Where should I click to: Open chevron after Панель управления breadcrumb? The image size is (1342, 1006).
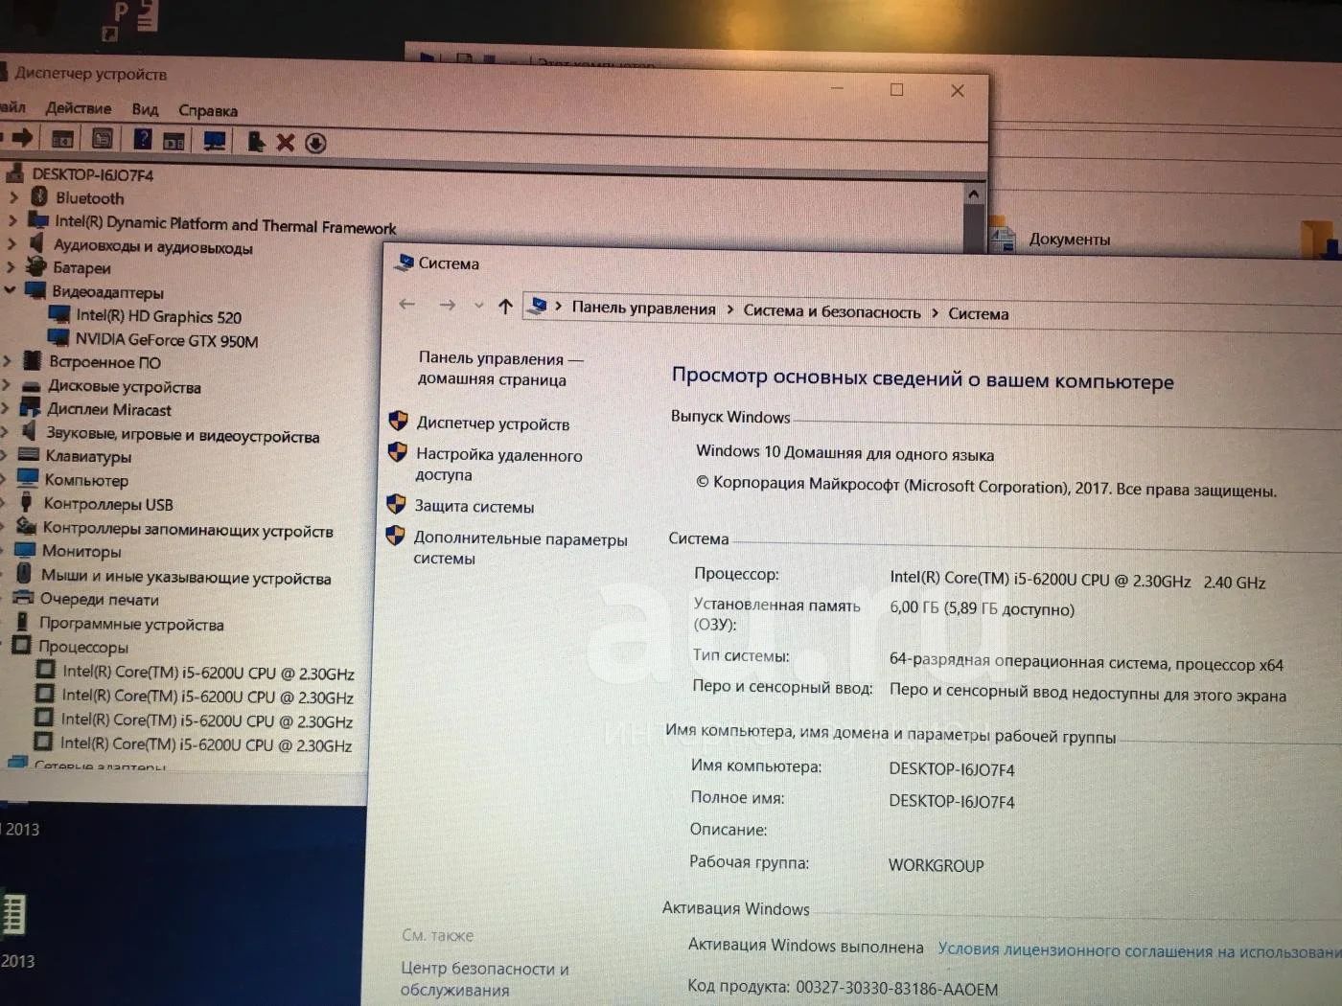[729, 309]
